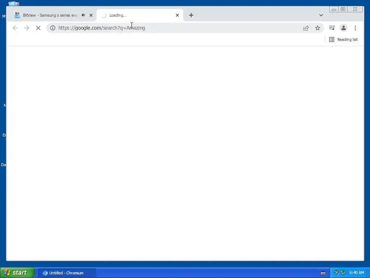
Task: Close the BitView tab
Action: (91, 15)
